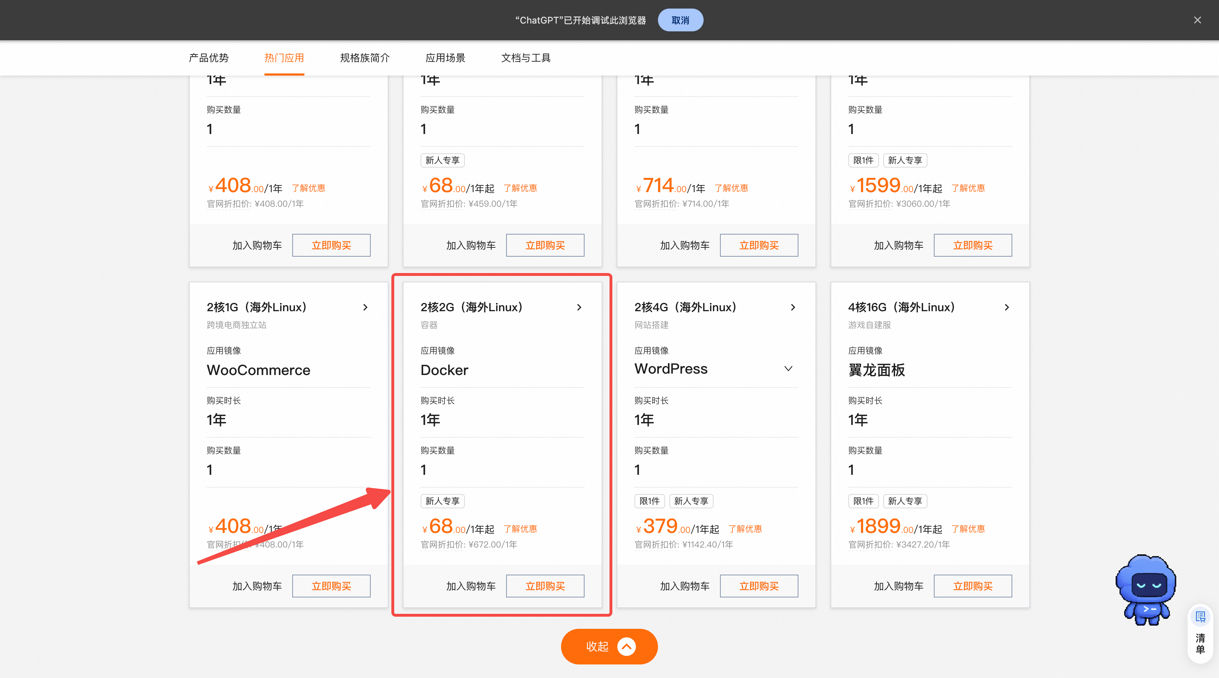Click the 翼龙面板 application image name
The height and width of the screenshot is (678, 1219).
click(x=876, y=370)
